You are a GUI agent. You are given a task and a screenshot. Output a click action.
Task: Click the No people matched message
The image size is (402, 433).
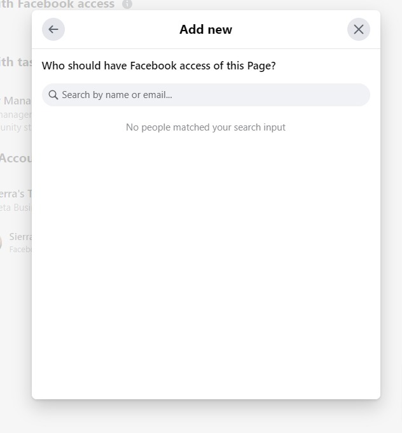point(205,127)
